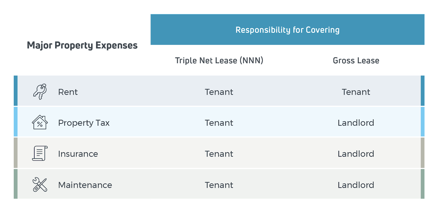Click the document scroll icon for Insurance

tap(40, 153)
